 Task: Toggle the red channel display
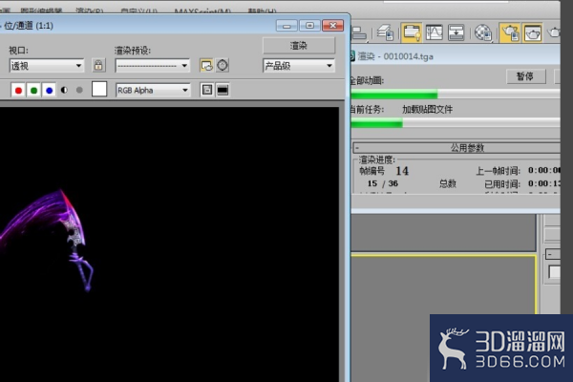point(18,90)
